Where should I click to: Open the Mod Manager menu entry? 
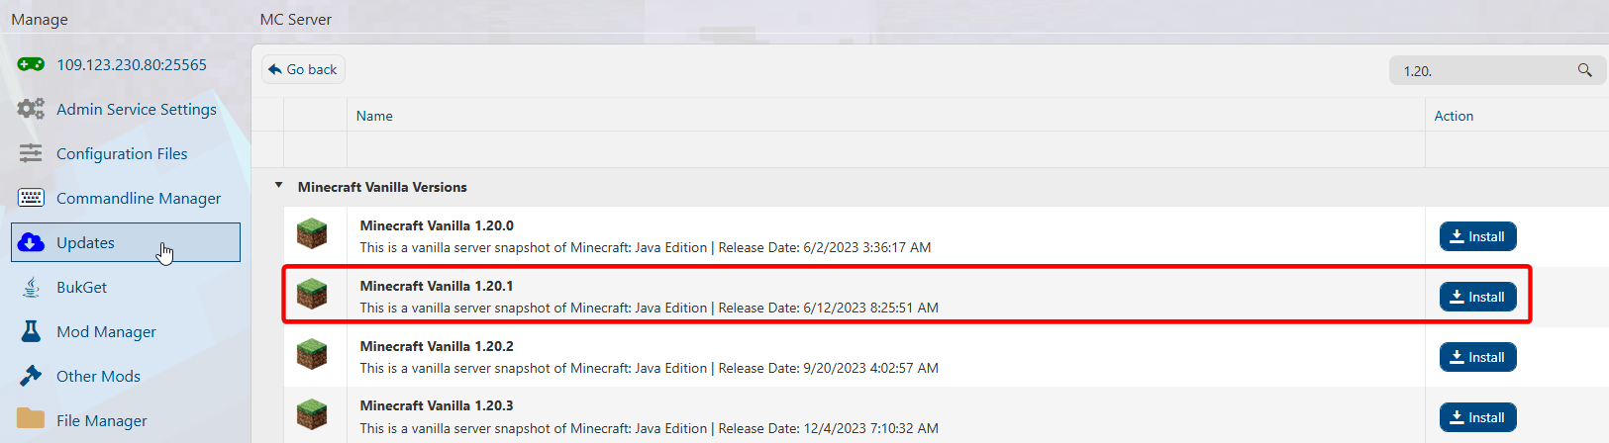pyautogui.click(x=106, y=331)
